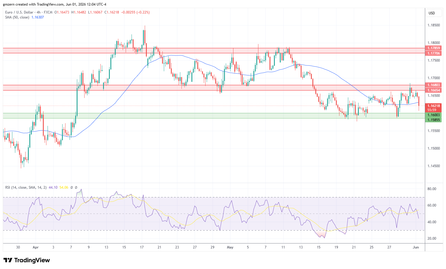Click the Apr label on time axis

coord(36,247)
